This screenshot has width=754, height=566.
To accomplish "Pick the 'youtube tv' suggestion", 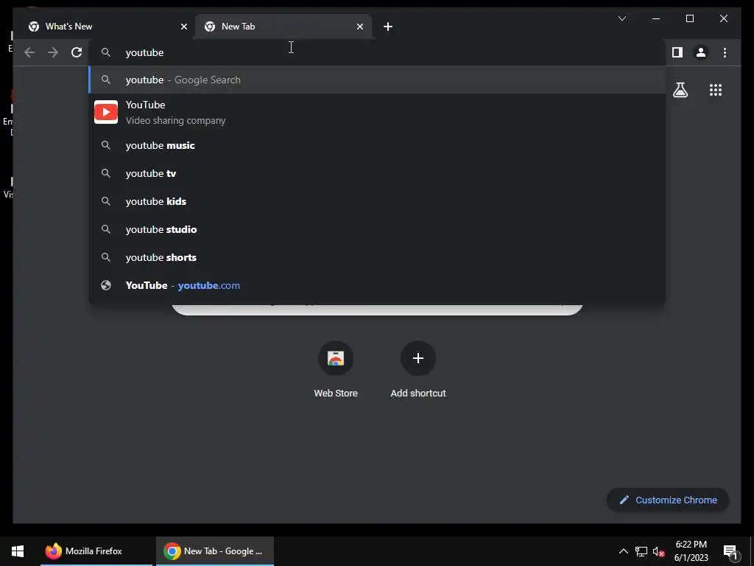I will [x=377, y=173].
